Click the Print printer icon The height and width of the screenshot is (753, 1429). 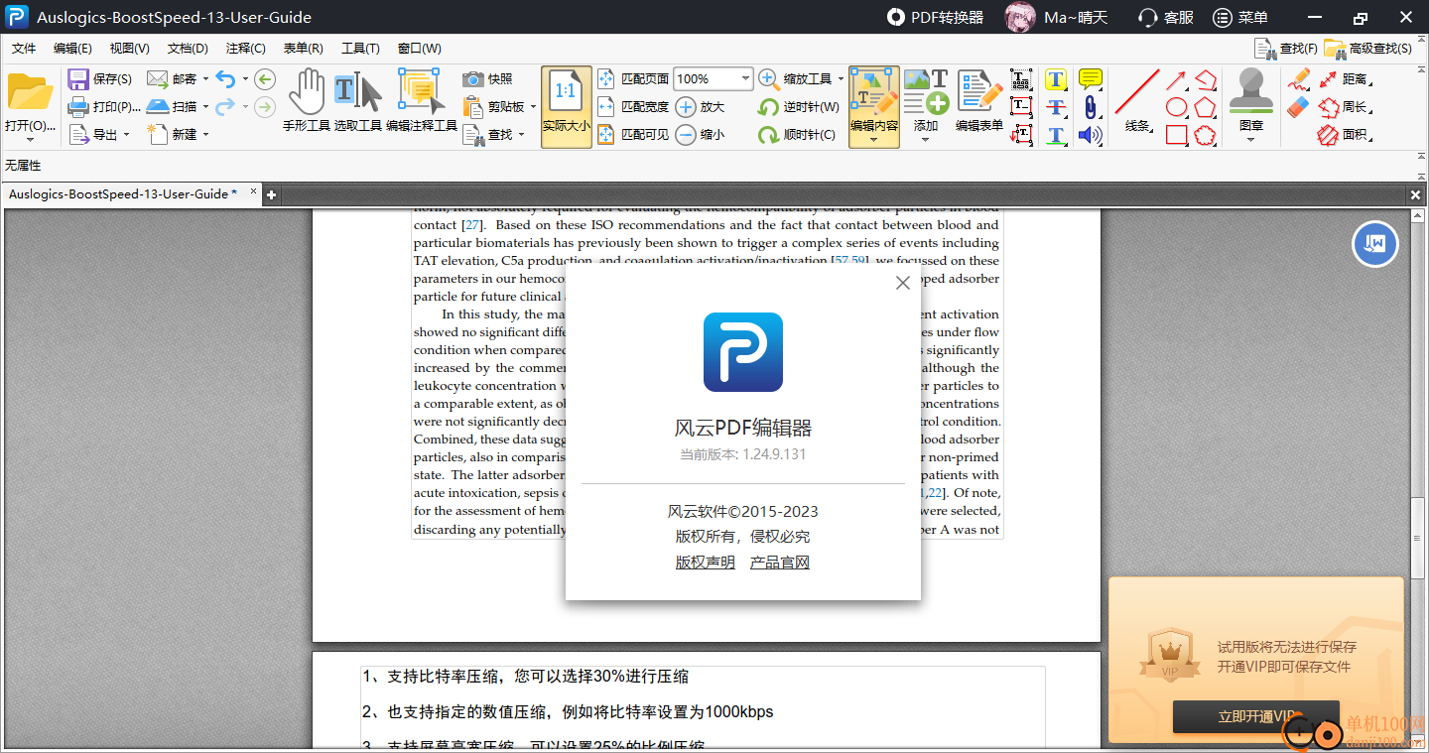(x=78, y=106)
